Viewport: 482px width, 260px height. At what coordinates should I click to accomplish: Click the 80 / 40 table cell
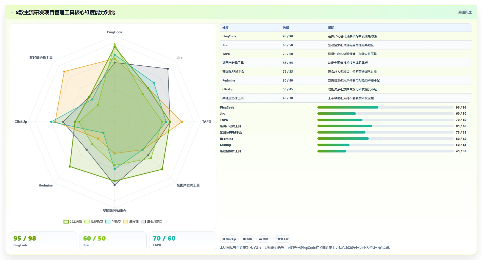point(288,81)
